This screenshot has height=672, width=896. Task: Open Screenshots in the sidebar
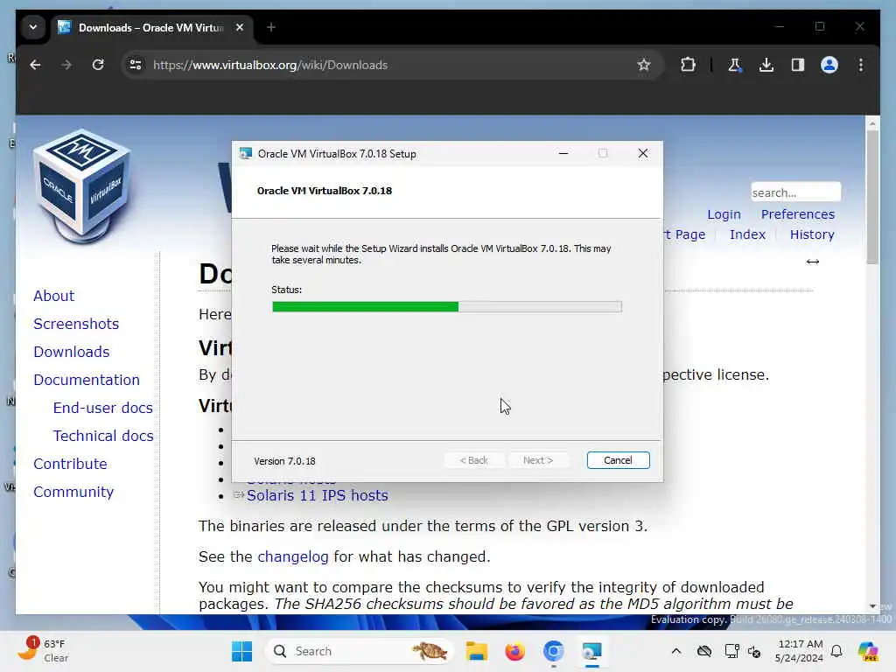[x=76, y=324]
